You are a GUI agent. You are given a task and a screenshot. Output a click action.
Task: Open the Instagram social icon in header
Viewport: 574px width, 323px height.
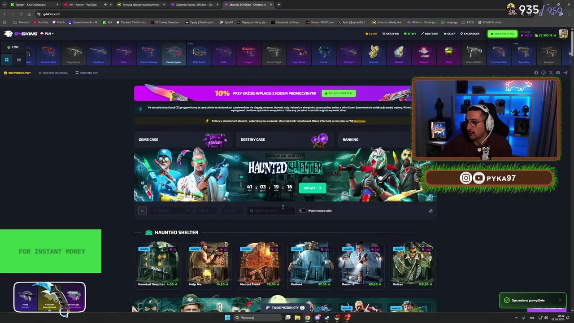point(543,73)
